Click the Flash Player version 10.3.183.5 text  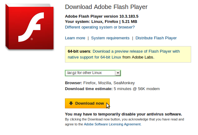point(102,16)
